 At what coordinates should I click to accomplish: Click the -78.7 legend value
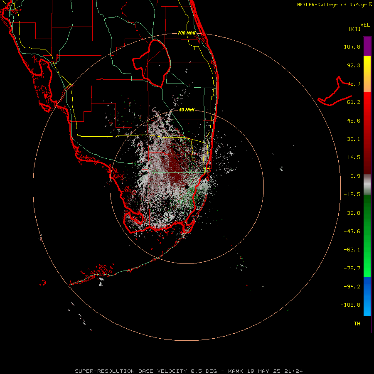(x=352, y=268)
